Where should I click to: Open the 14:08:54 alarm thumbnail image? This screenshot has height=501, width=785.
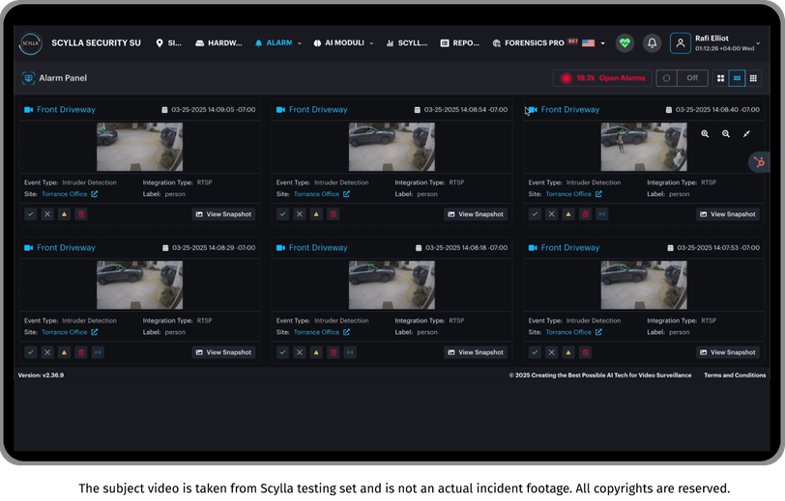[392, 147]
